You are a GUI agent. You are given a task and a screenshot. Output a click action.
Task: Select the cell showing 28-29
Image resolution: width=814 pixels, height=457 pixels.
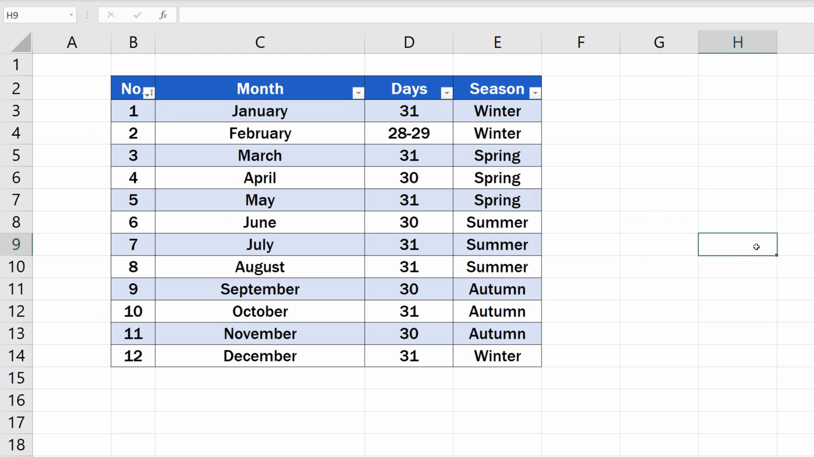409,133
